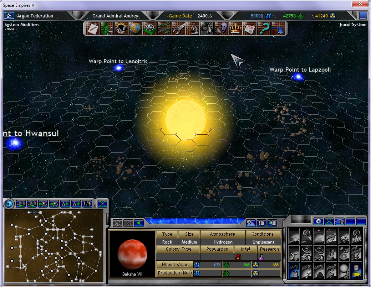This screenshot has height=287, width=371.
Task: Click the blue square button at top right
Action: pos(363,16)
